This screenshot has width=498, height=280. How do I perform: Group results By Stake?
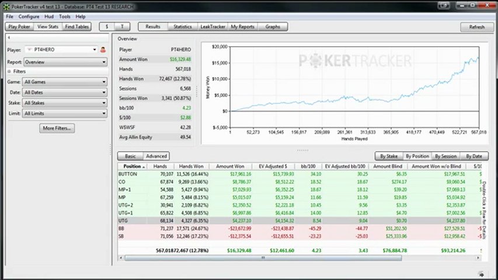(389, 156)
